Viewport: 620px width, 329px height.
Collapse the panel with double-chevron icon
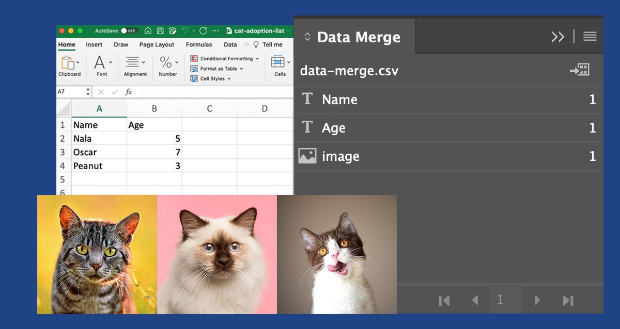[558, 37]
